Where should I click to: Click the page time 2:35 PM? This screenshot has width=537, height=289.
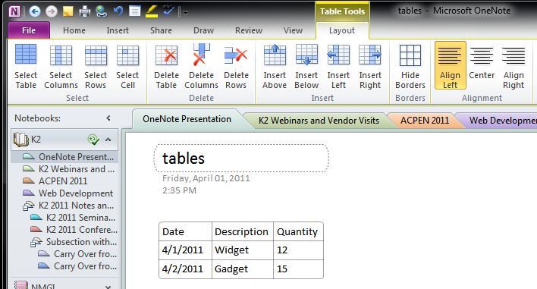(x=179, y=190)
